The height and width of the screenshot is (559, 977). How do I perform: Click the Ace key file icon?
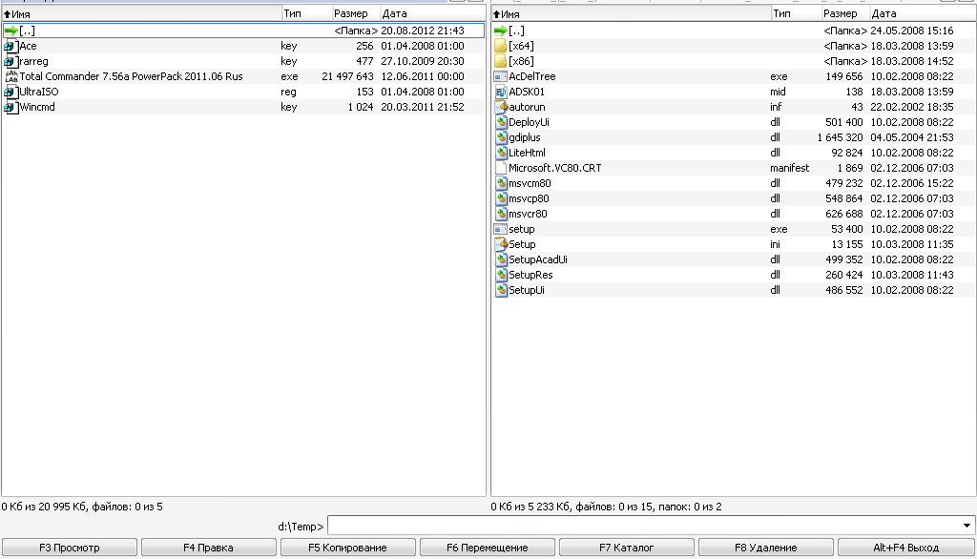10,46
